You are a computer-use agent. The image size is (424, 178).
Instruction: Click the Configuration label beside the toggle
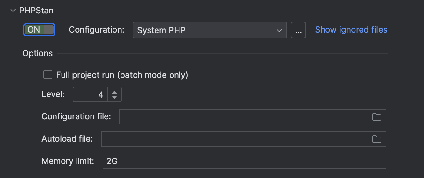click(x=97, y=30)
